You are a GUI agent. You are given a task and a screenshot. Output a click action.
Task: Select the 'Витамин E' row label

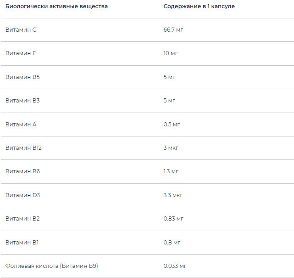click(x=21, y=53)
